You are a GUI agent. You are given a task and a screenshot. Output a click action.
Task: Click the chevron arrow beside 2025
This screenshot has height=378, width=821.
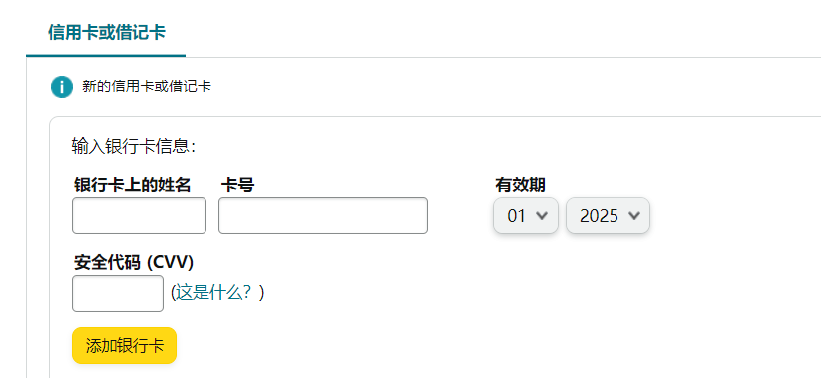point(634,215)
